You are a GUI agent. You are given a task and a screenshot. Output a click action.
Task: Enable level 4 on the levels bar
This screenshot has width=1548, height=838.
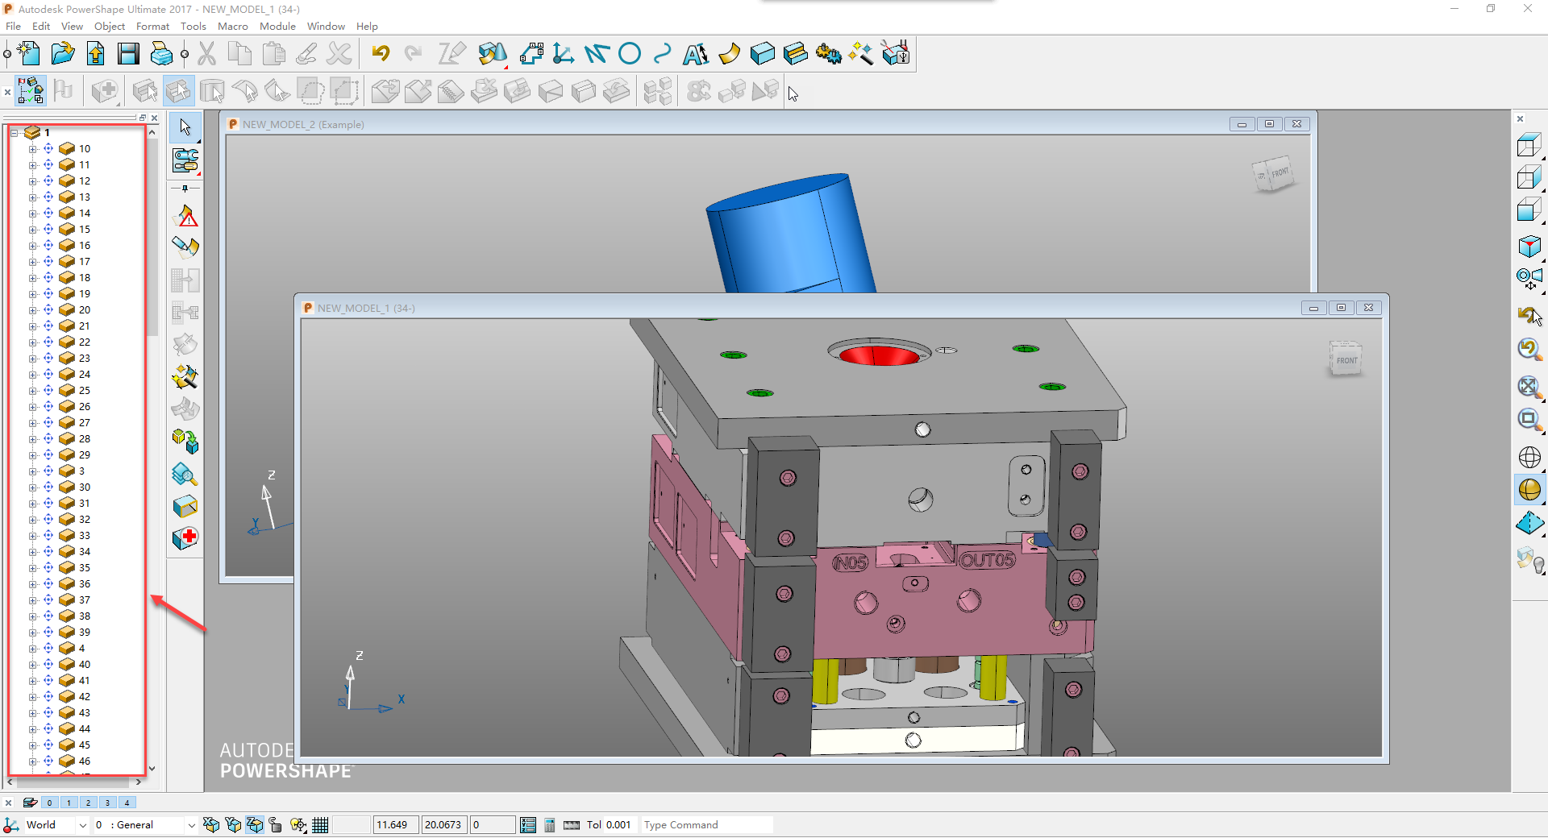(127, 803)
